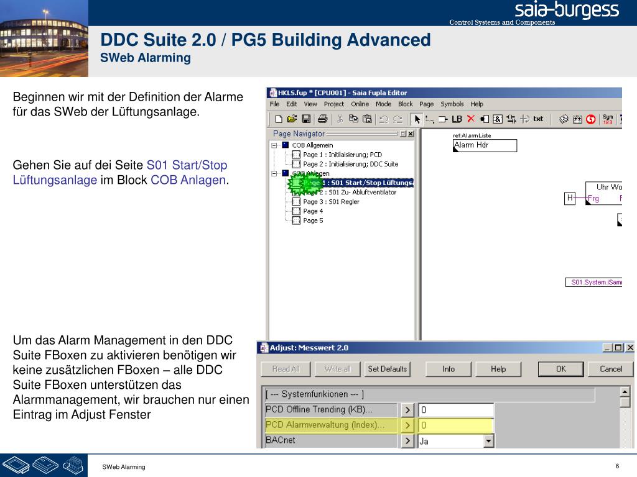Click the input connector tool icon

(484, 119)
